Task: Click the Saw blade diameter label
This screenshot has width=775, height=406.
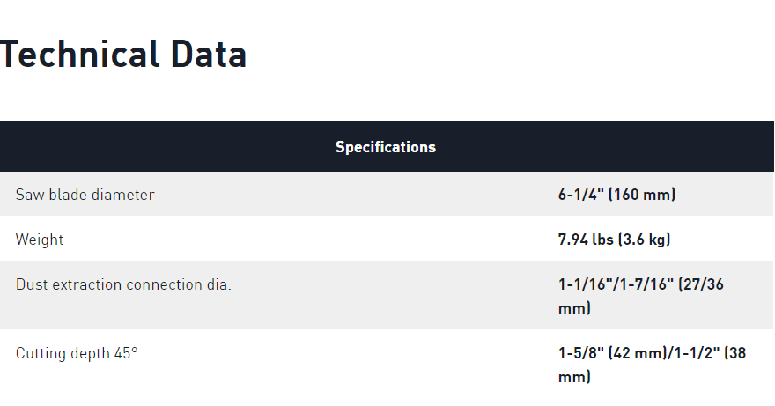Action: [85, 195]
